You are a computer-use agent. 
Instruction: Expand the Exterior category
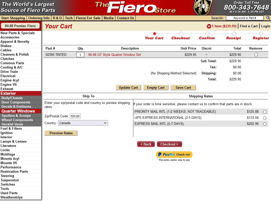(8, 93)
